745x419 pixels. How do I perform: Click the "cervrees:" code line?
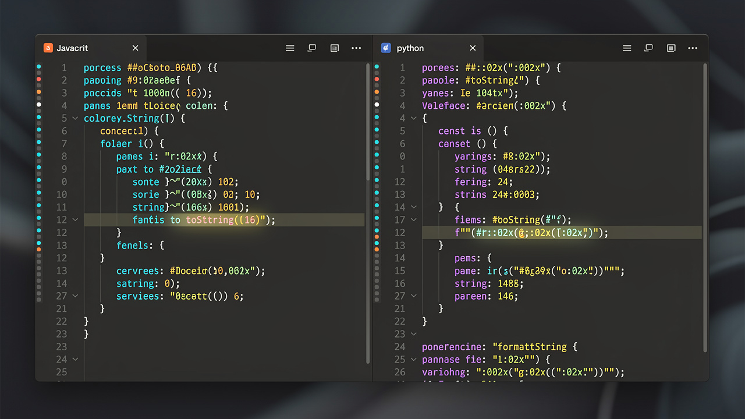[191, 271]
